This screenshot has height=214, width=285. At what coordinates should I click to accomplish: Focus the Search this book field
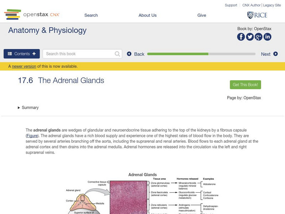(78, 54)
